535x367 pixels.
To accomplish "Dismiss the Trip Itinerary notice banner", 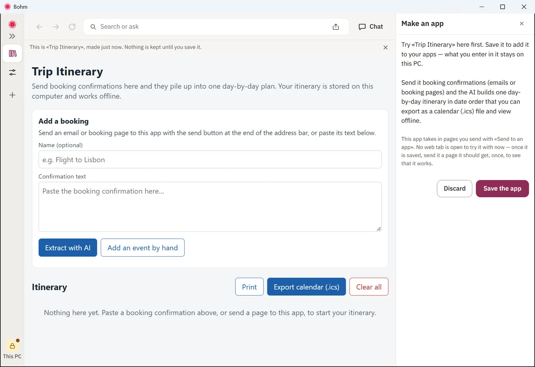I will 385,48.
